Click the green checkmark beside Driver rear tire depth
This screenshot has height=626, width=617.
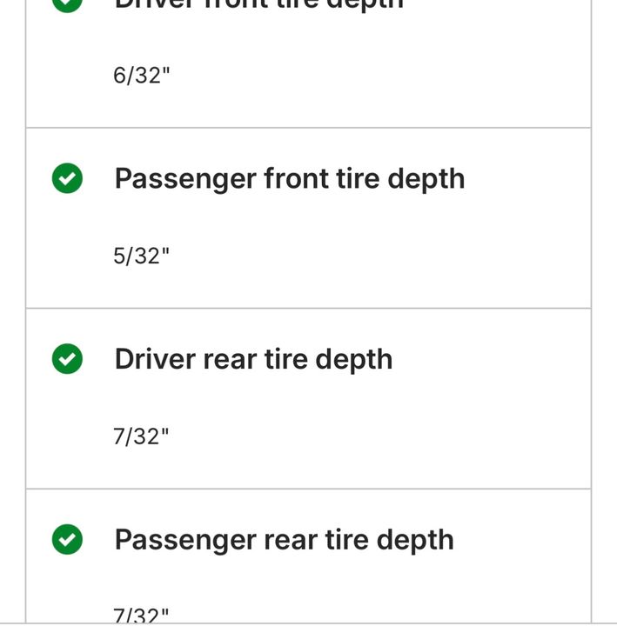pyautogui.click(x=67, y=358)
